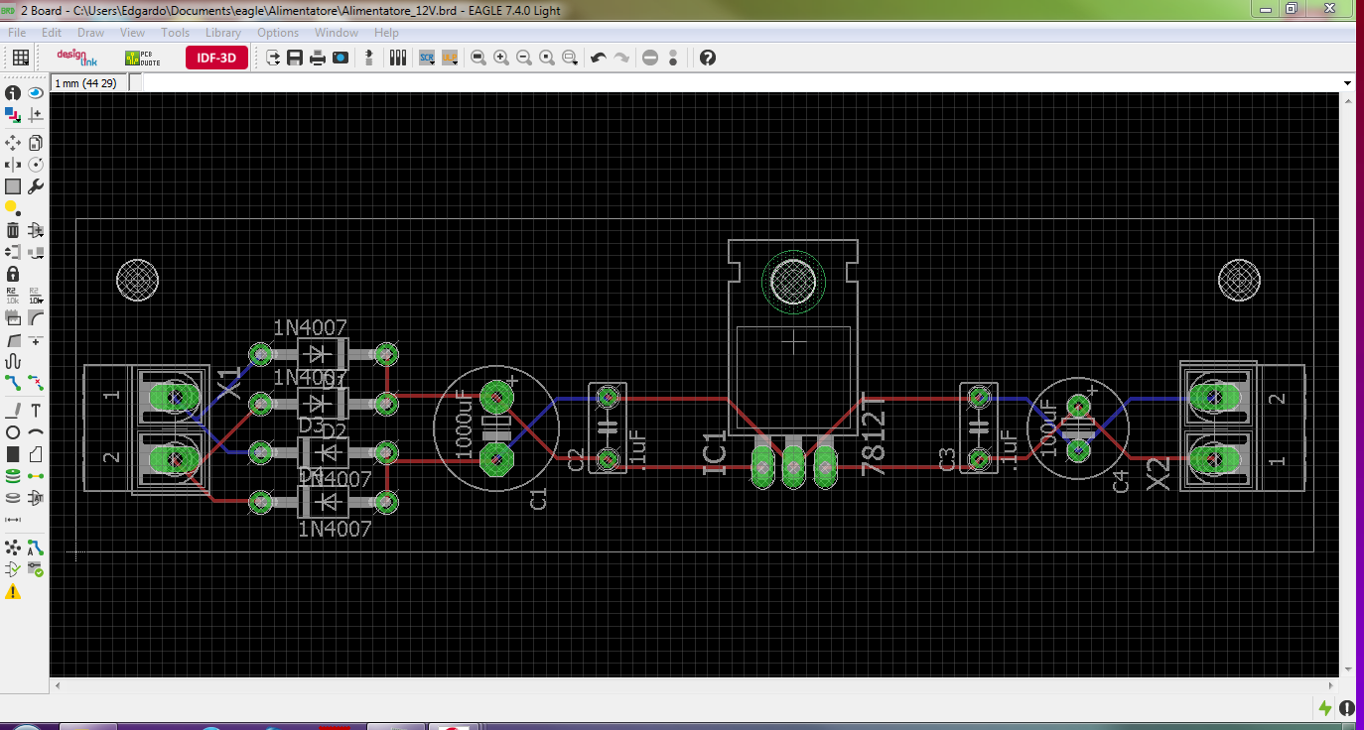Click the Go traffic light icon

point(673,58)
